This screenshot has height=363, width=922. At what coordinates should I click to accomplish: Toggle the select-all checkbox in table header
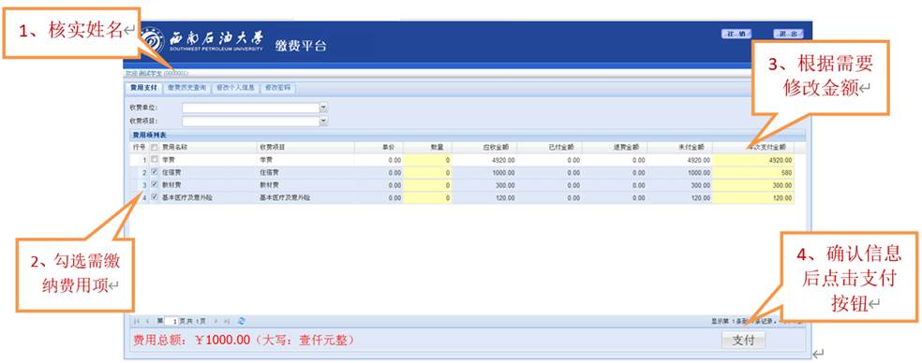154,147
